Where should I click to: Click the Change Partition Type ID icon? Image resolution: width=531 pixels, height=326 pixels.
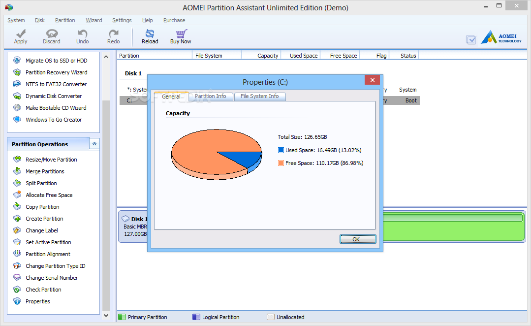click(x=17, y=266)
